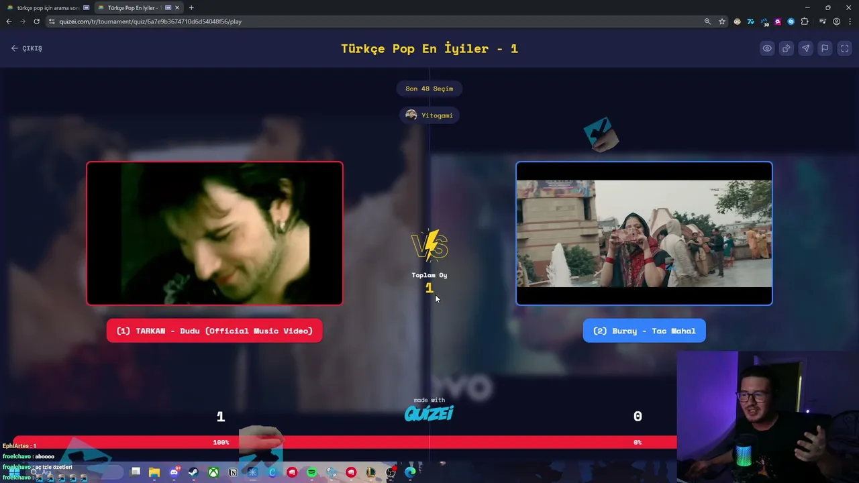Bookmark this page with the star icon
Screen dimensions: 859x483
click(x=722, y=21)
